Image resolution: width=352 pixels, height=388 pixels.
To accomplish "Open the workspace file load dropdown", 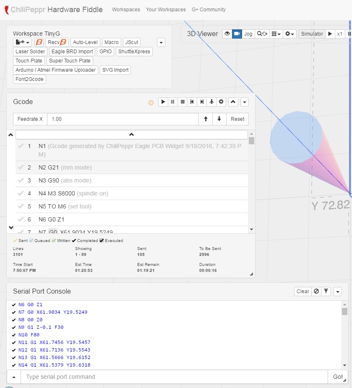I will point(23,42).
